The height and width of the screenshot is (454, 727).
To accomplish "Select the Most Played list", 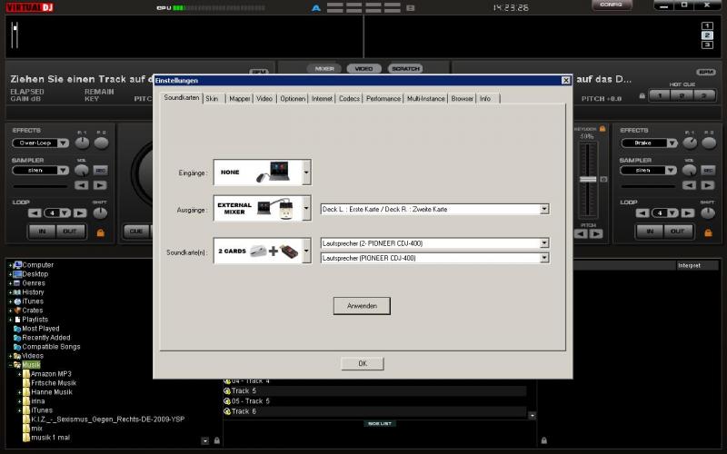I will pos(40,329).
